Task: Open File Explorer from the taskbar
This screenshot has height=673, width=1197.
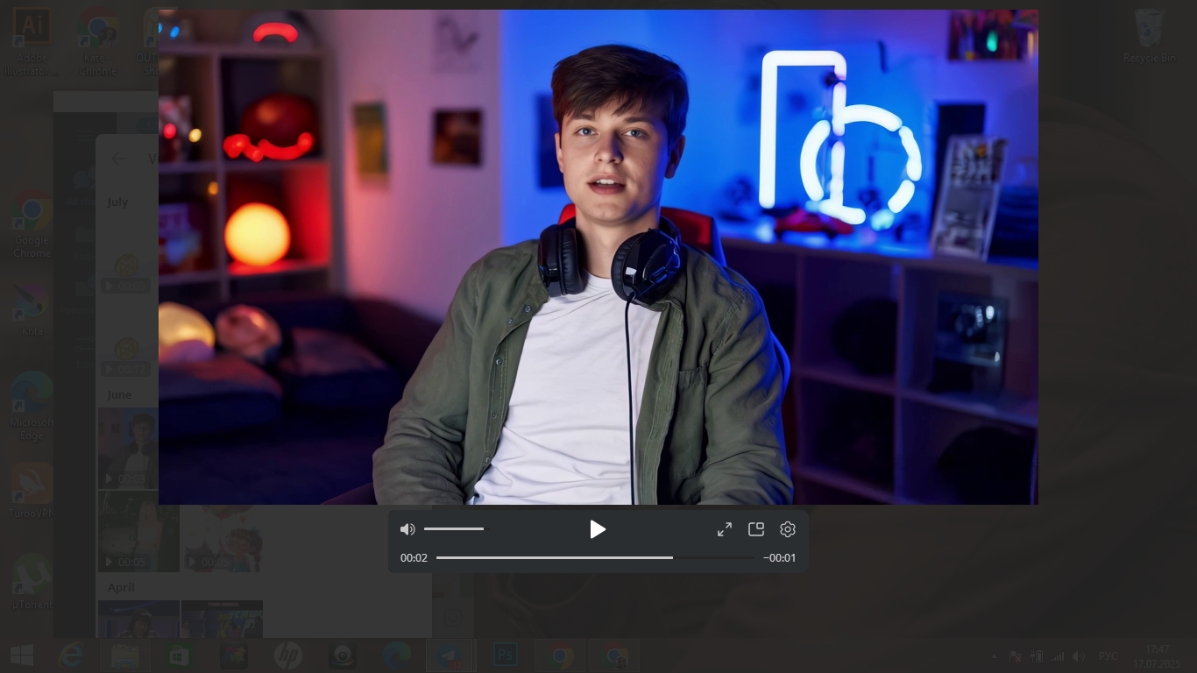Action: [x=125, y=655]
